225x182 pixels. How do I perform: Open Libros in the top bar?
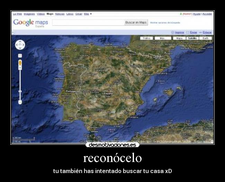[x=70, y=14]
